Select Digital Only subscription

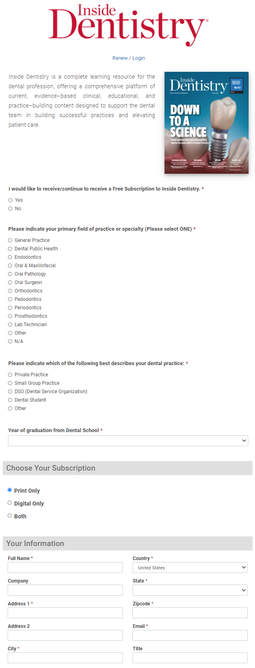pos(10,503)
